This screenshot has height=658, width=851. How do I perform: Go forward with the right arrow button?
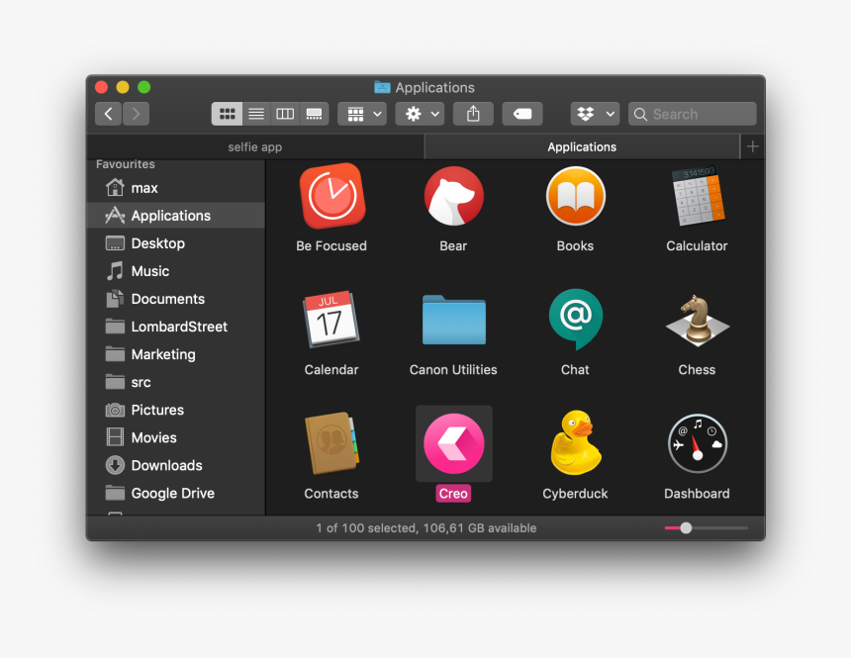point(136,114)
